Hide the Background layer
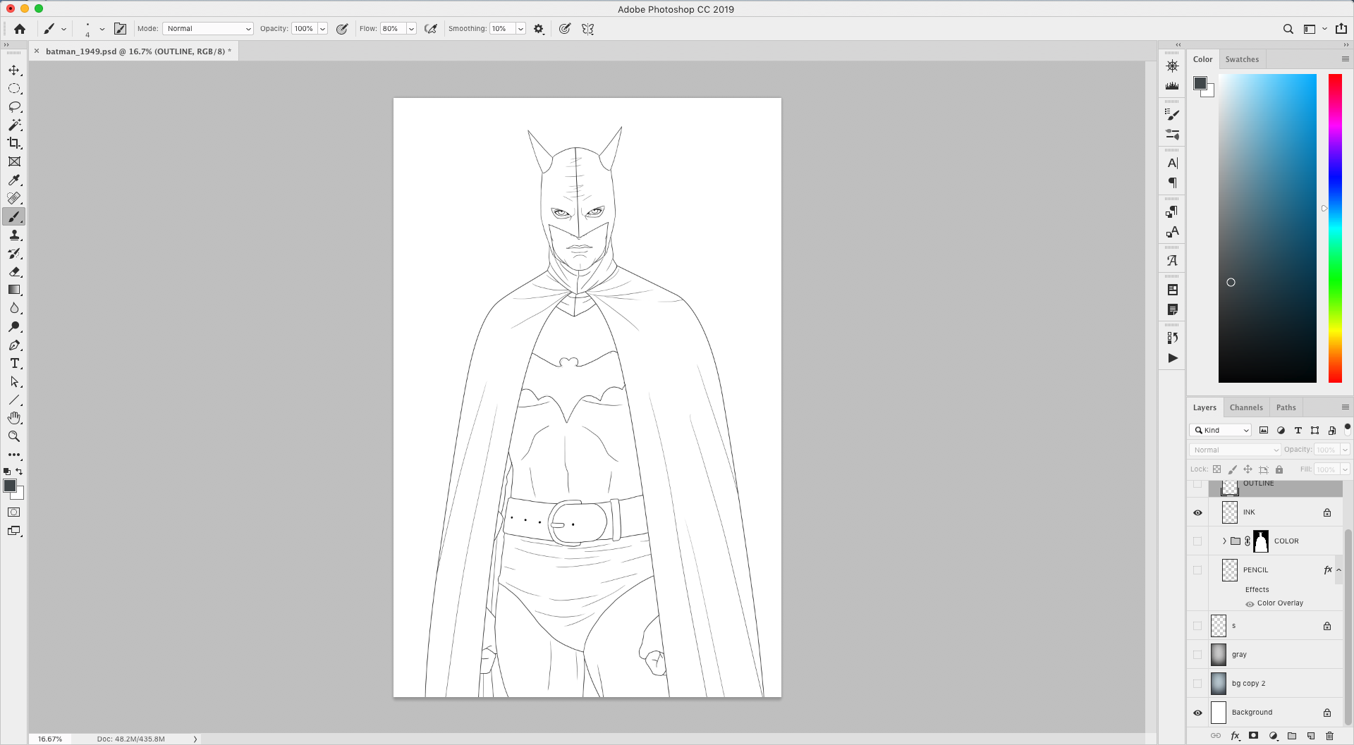 pyautogui.click(x=1197, y=713)
